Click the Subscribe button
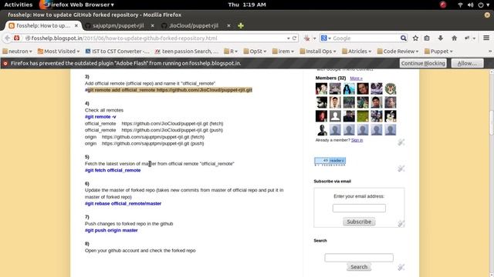This screenshot has height=277, width=494. coord(359,222)
